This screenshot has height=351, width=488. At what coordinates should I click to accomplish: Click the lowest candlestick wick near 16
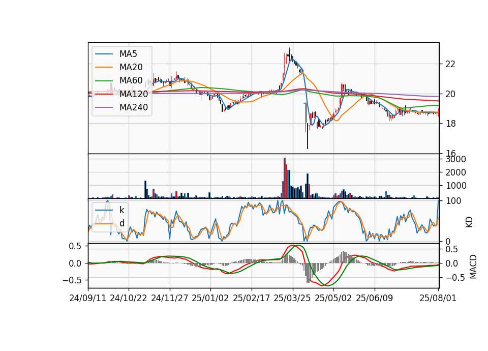pos(308,135)
